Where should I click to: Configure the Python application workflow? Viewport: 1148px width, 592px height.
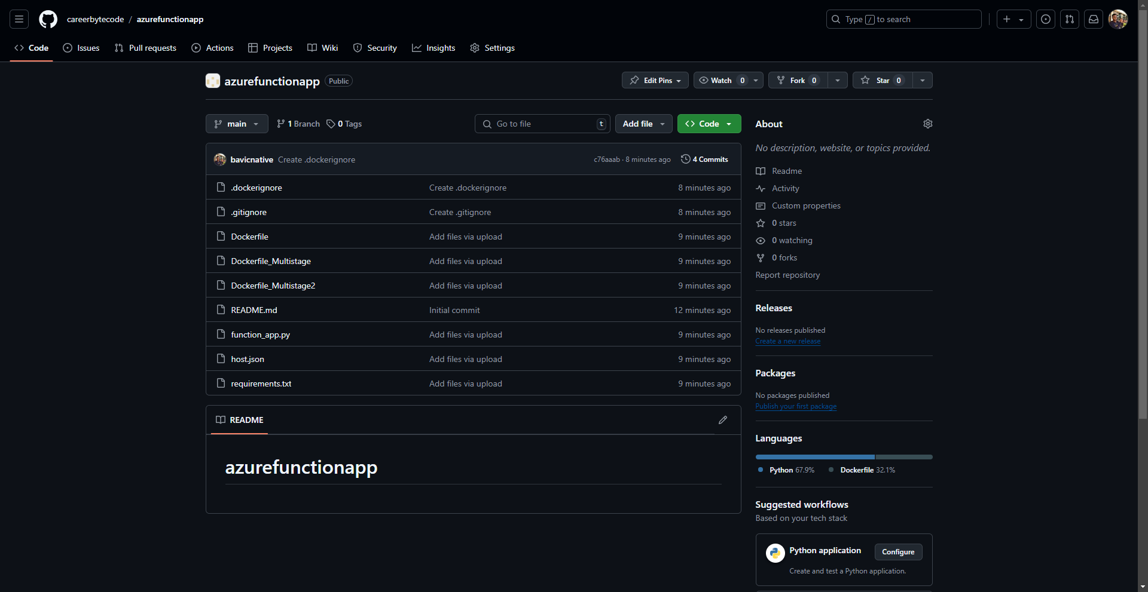(898, 552)
